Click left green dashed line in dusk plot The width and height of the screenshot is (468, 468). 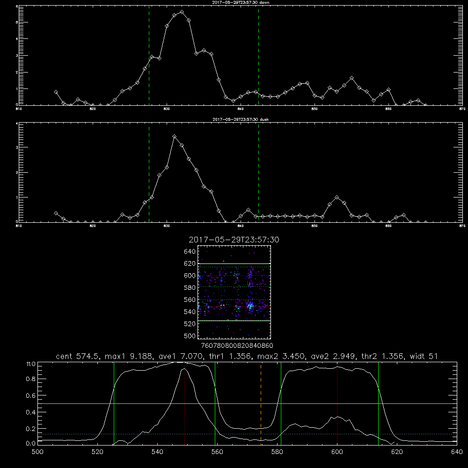[x=149, y=173]
